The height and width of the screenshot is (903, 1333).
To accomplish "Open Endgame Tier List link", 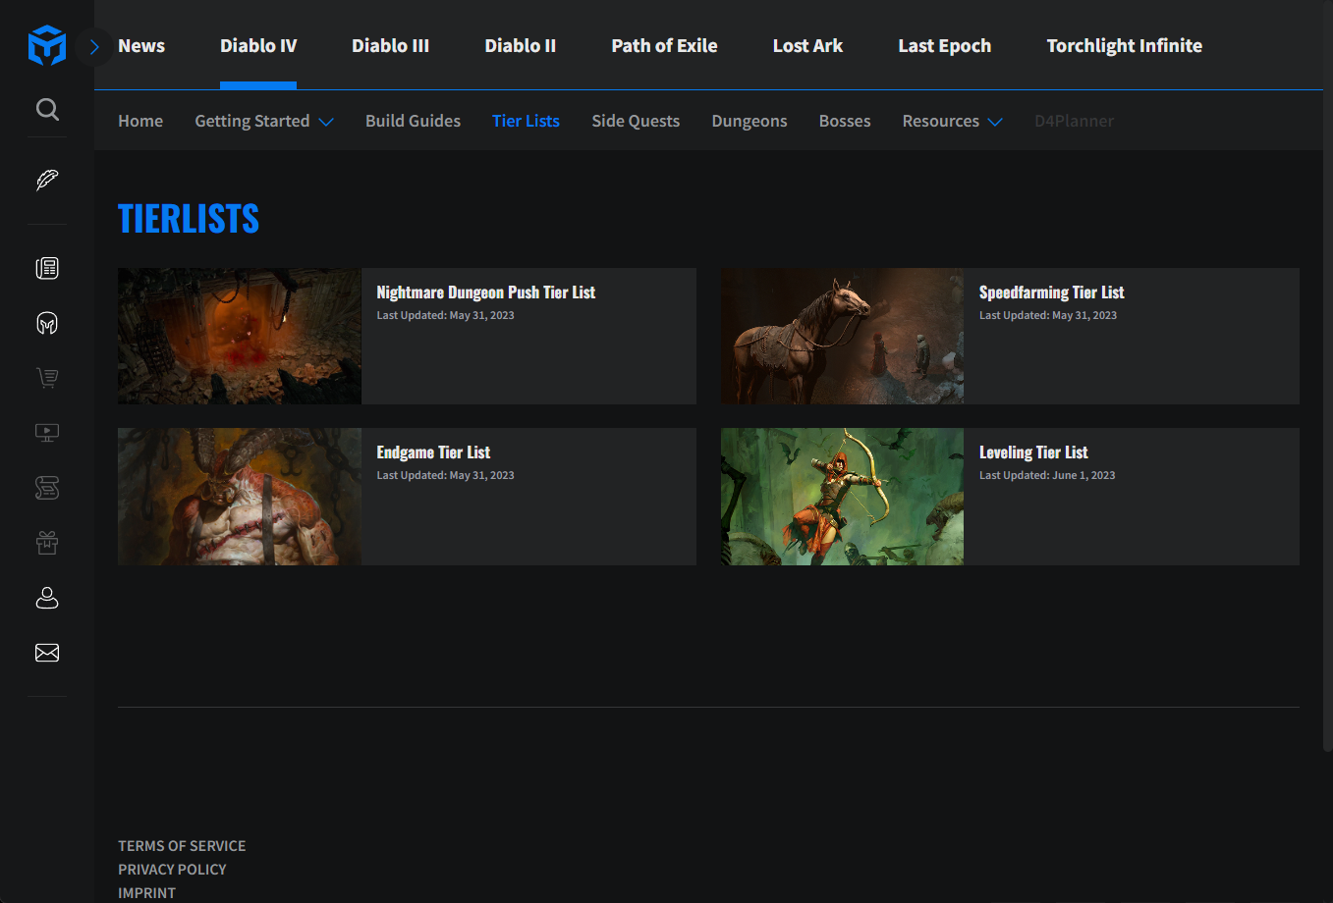I will point(433,452).
